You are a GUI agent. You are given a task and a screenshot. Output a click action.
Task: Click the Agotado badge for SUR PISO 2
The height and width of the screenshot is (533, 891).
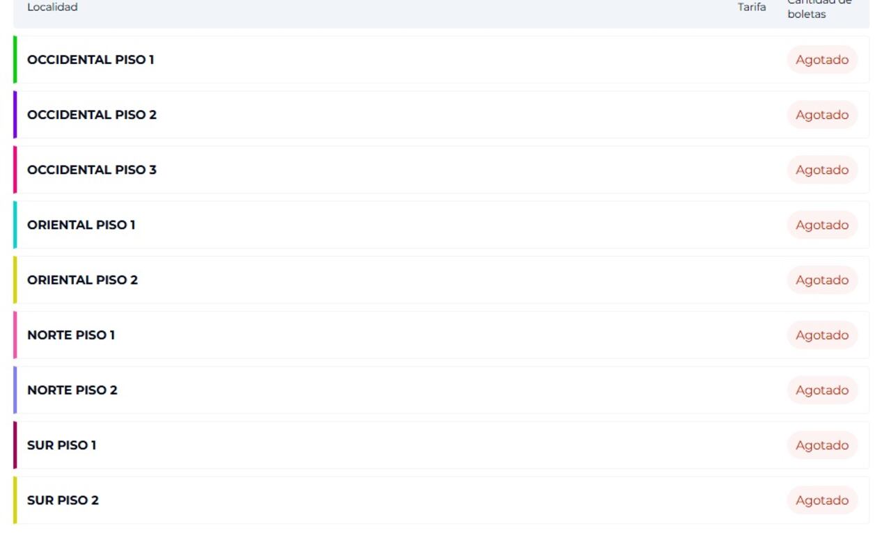[822, 500]
